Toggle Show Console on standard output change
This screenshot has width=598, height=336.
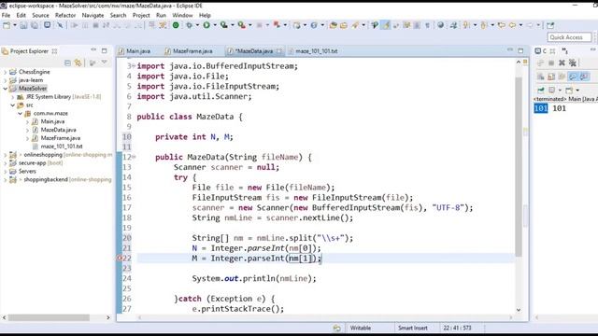[573, 77]
